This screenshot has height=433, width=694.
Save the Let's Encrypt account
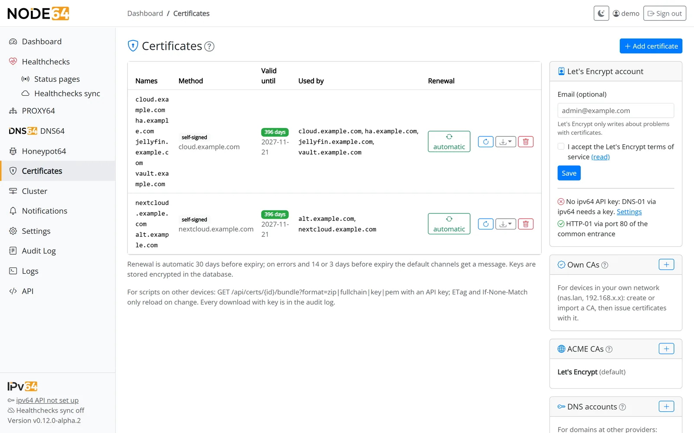[x=569, y=173]
